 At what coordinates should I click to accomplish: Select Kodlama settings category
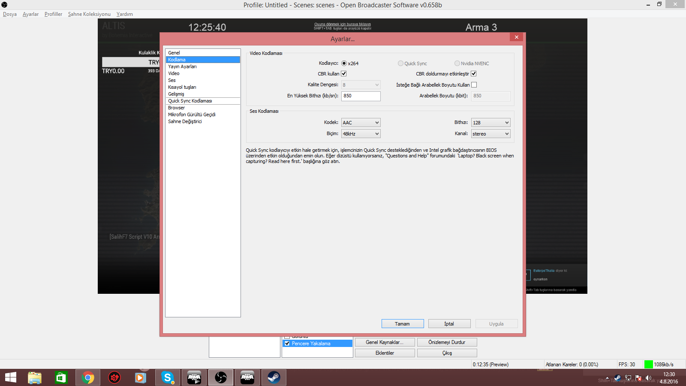(x=203, y=60)
